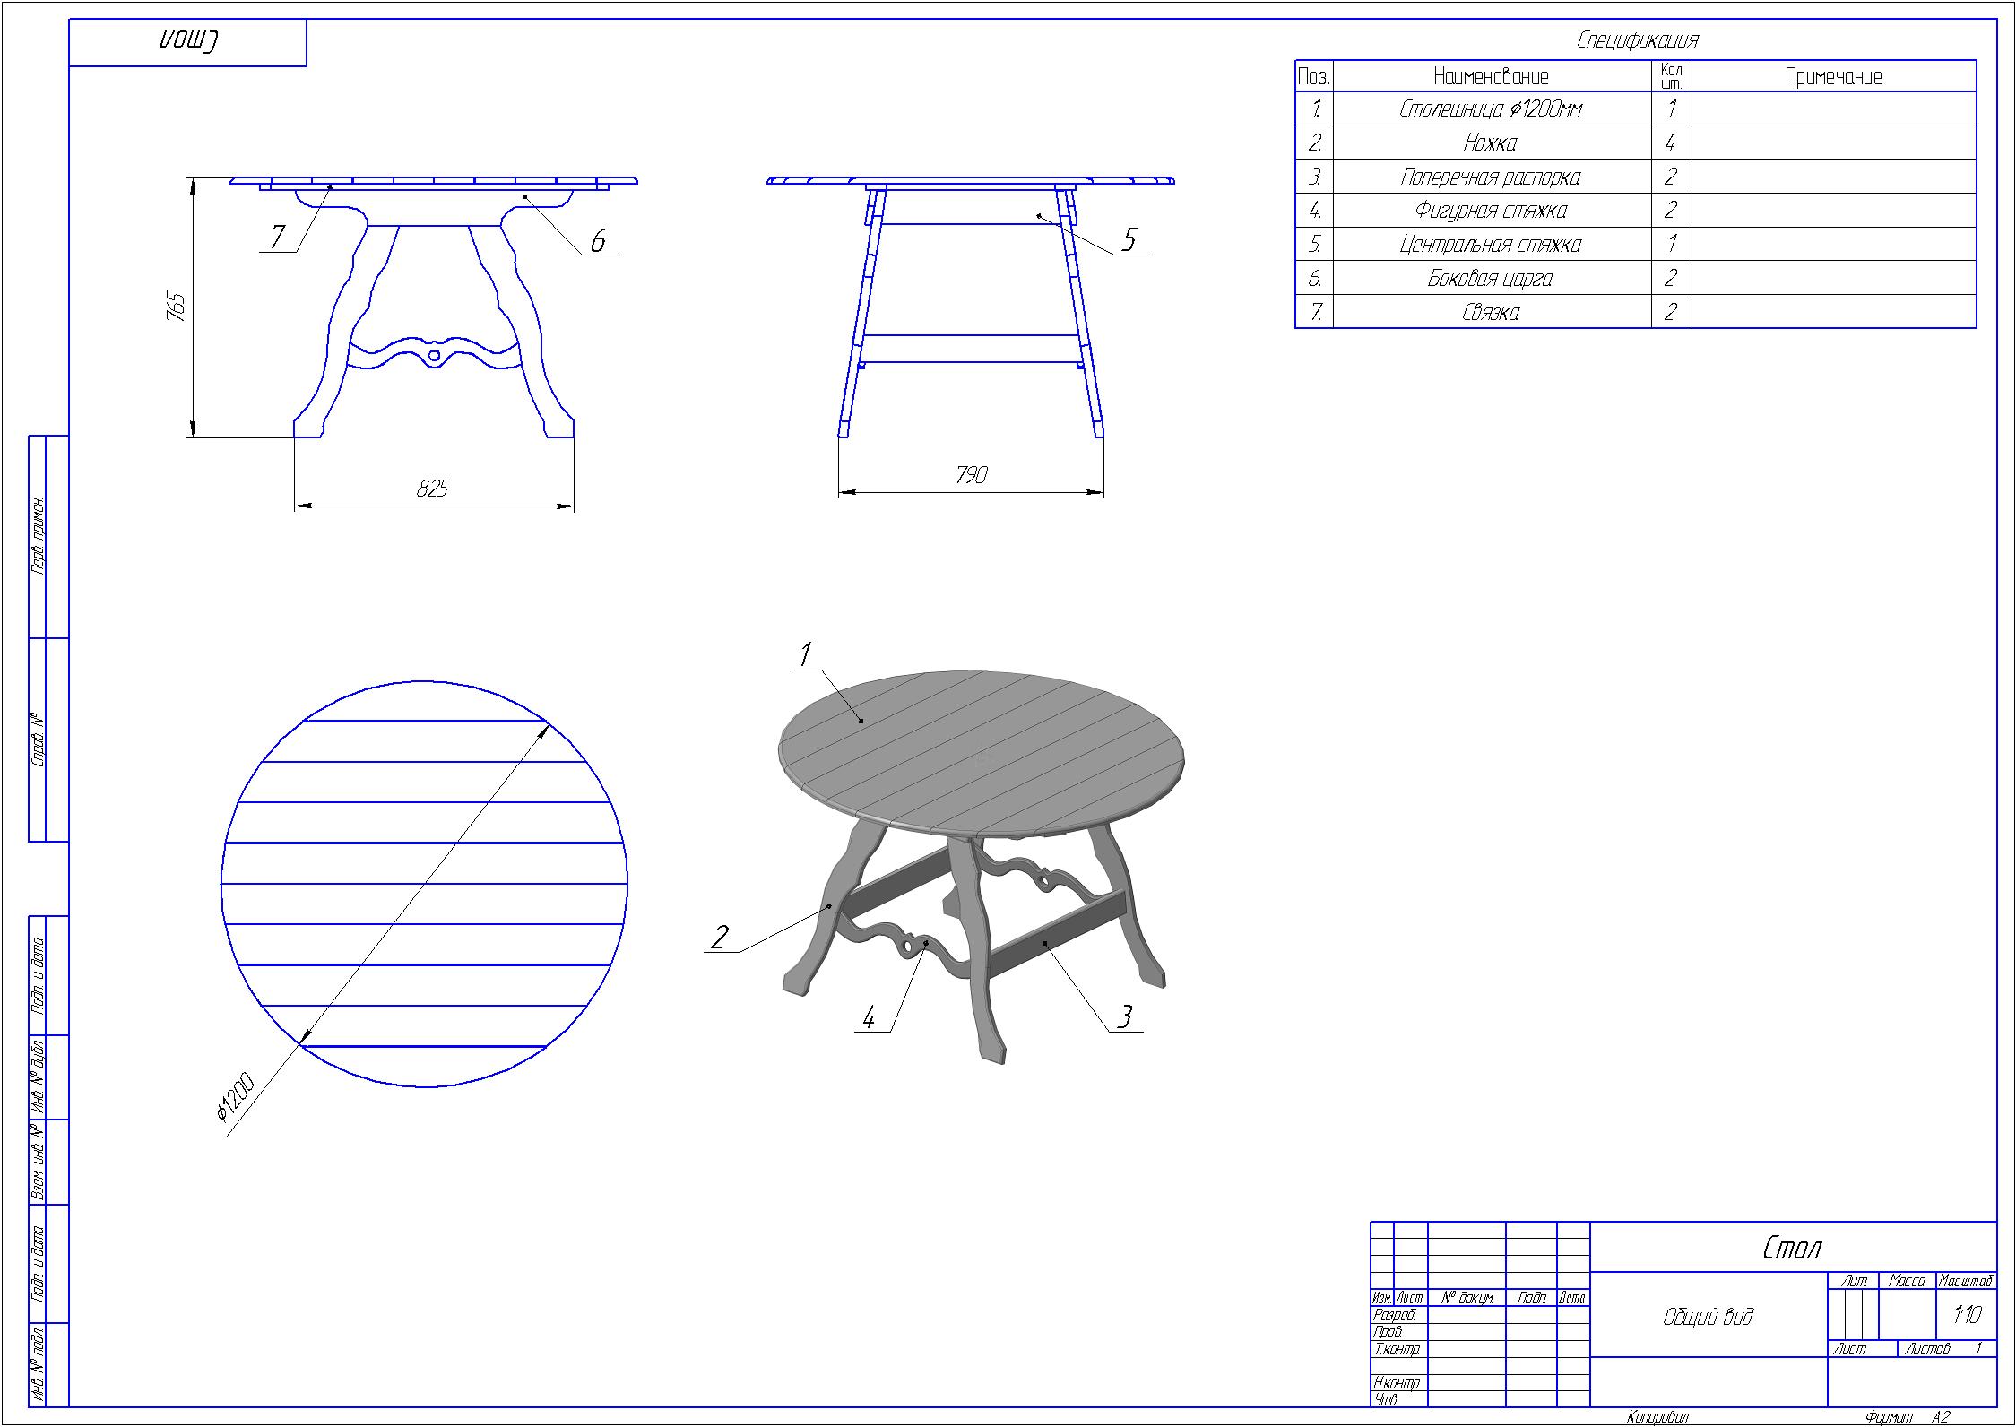Viewport: 2016px width, 1427px height.
Task: Click the 'Боковая царга' table cell
Action: 1491,279
